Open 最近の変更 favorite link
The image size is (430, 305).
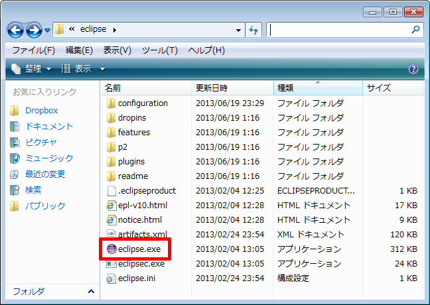coord(45,174)
